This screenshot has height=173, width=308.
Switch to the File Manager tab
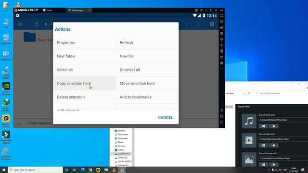pos(77,10)
